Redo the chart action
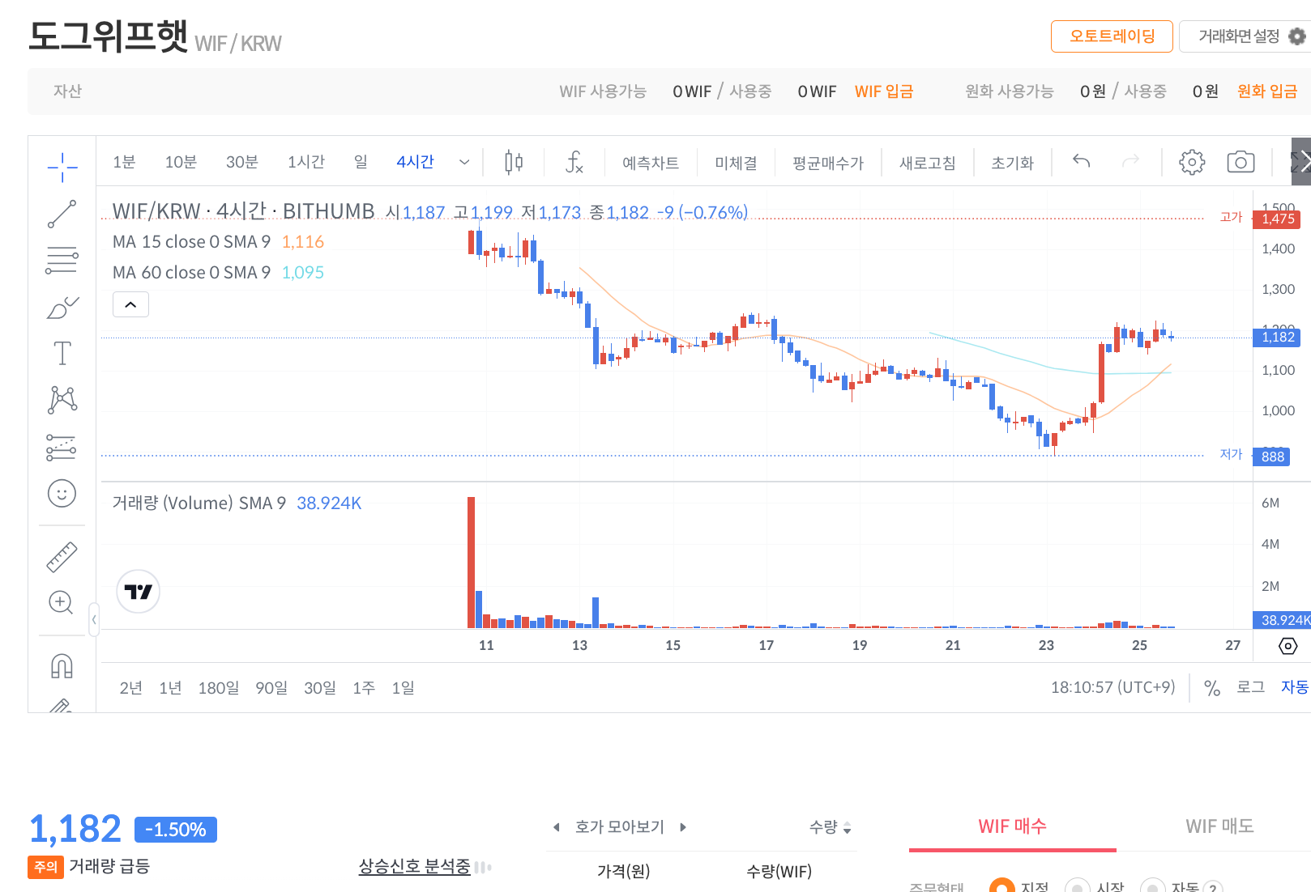Viewport: 1311px width, 892px height. click(1130, 161)
